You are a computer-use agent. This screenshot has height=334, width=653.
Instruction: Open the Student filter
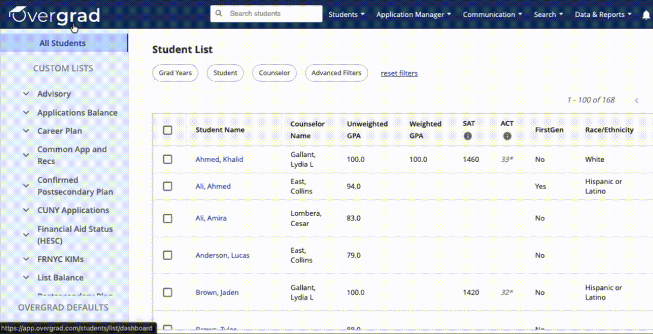(225, 73)
